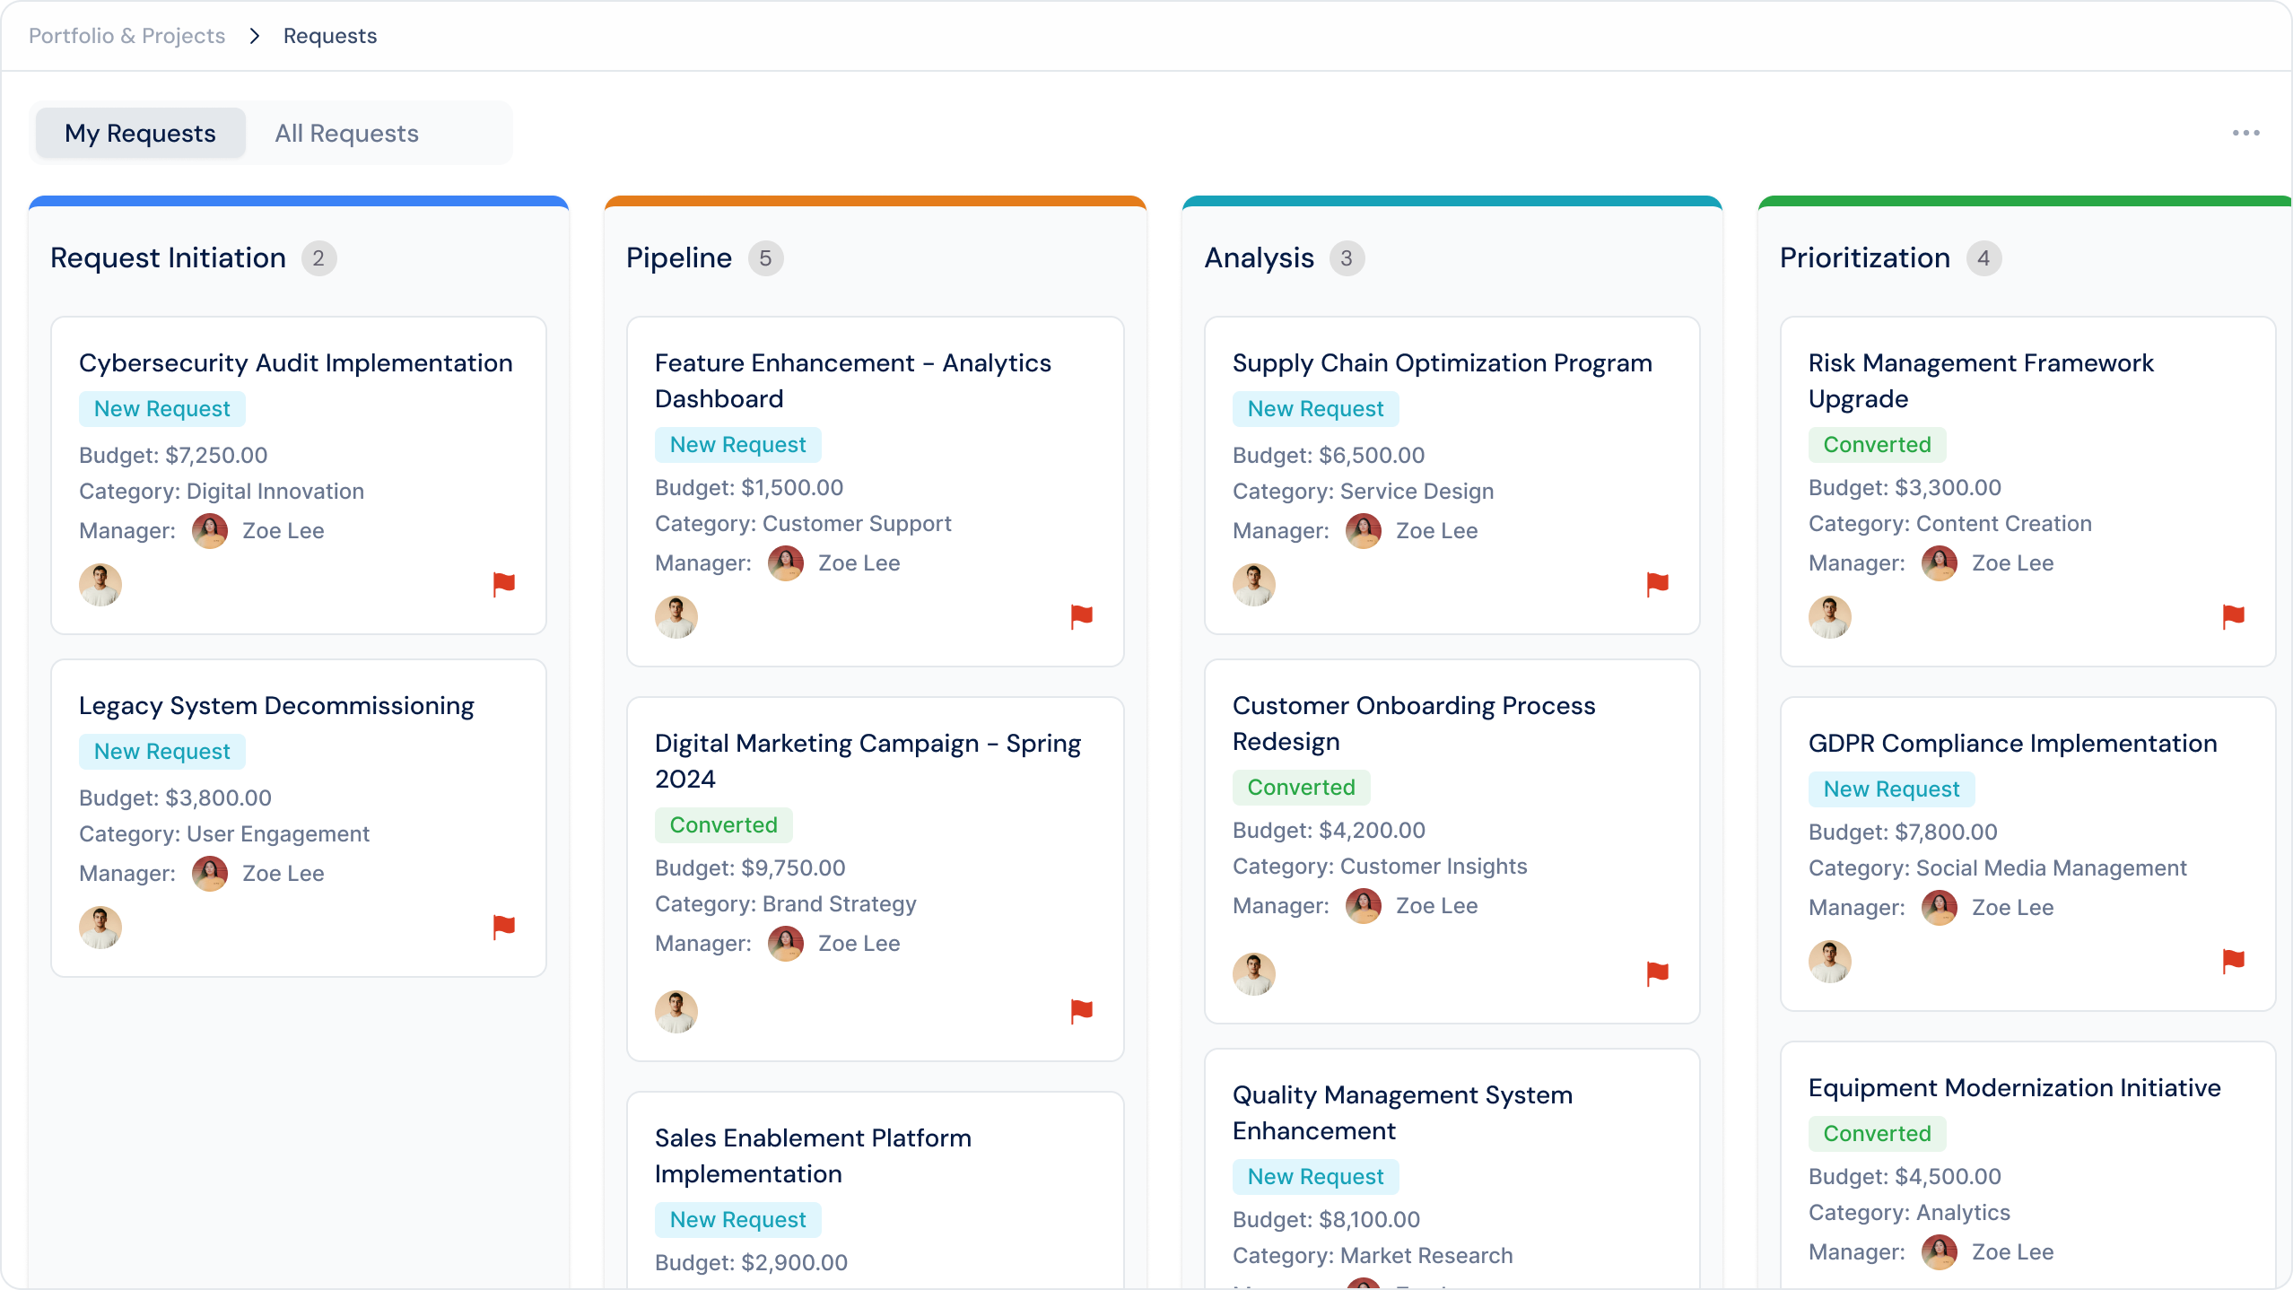The height and width of the screenshot is (1290, 2293).
Task: Click the Analysis column header
Action: 1260,257
